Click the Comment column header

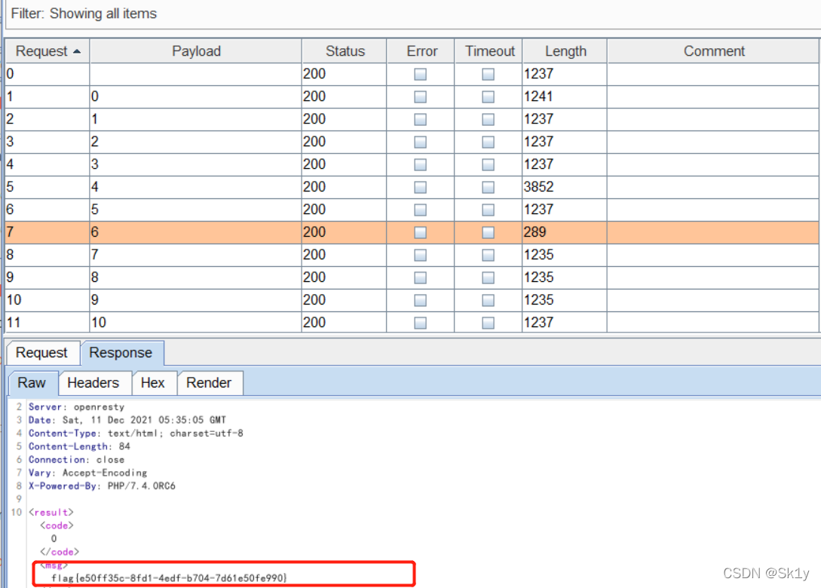pyautogui.click(x=713, y=51)
